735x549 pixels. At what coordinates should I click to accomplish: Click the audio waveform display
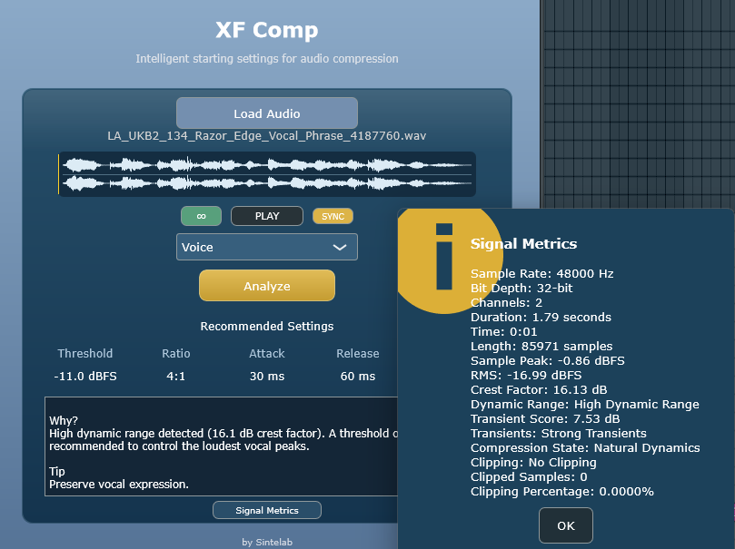coord(267,174)
